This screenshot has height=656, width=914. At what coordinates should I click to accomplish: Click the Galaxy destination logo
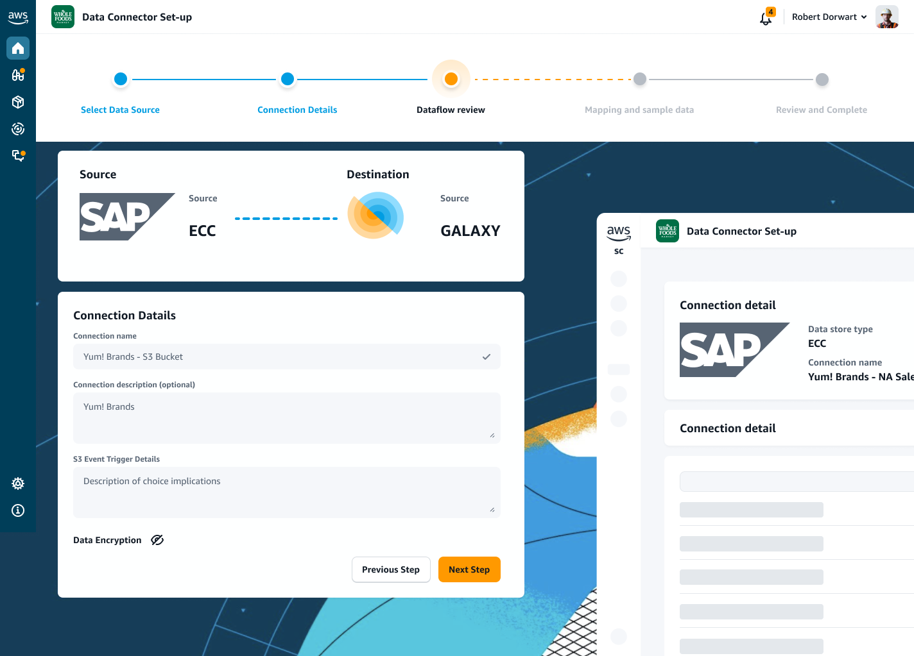[x=375, y=215]
